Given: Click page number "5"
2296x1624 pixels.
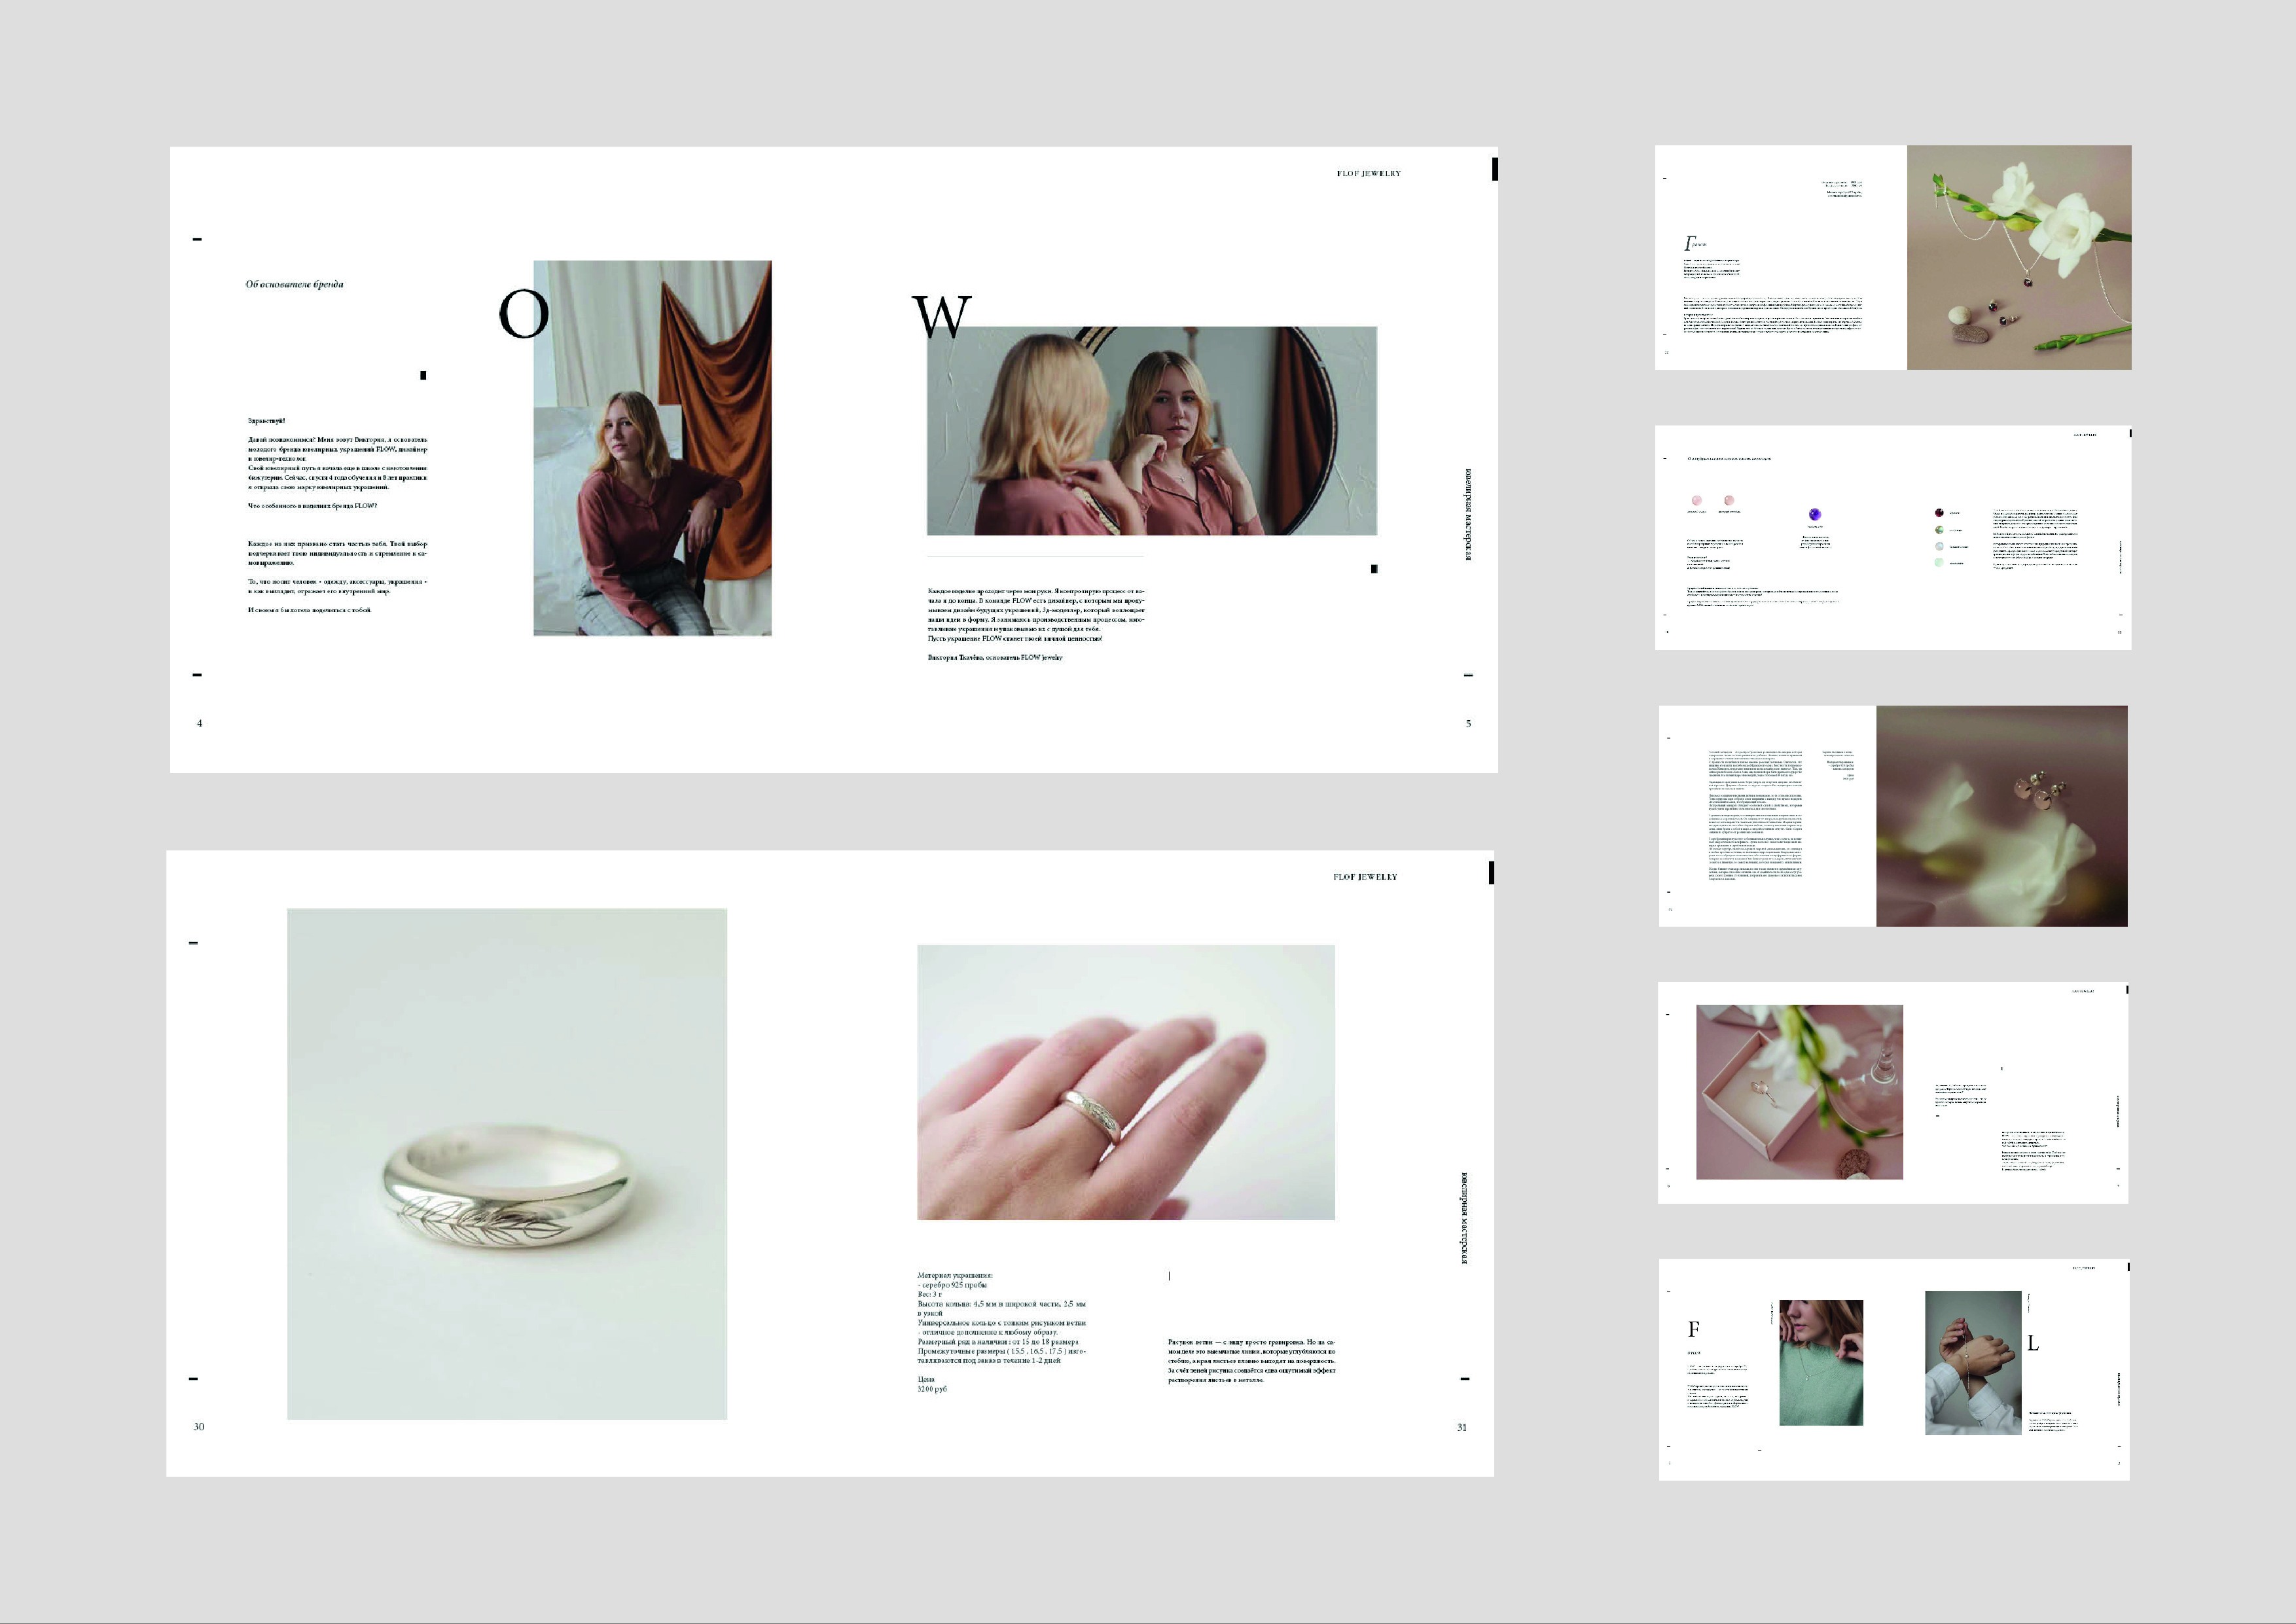Looking at the screenshot, I should click(x=1468, y=723).
